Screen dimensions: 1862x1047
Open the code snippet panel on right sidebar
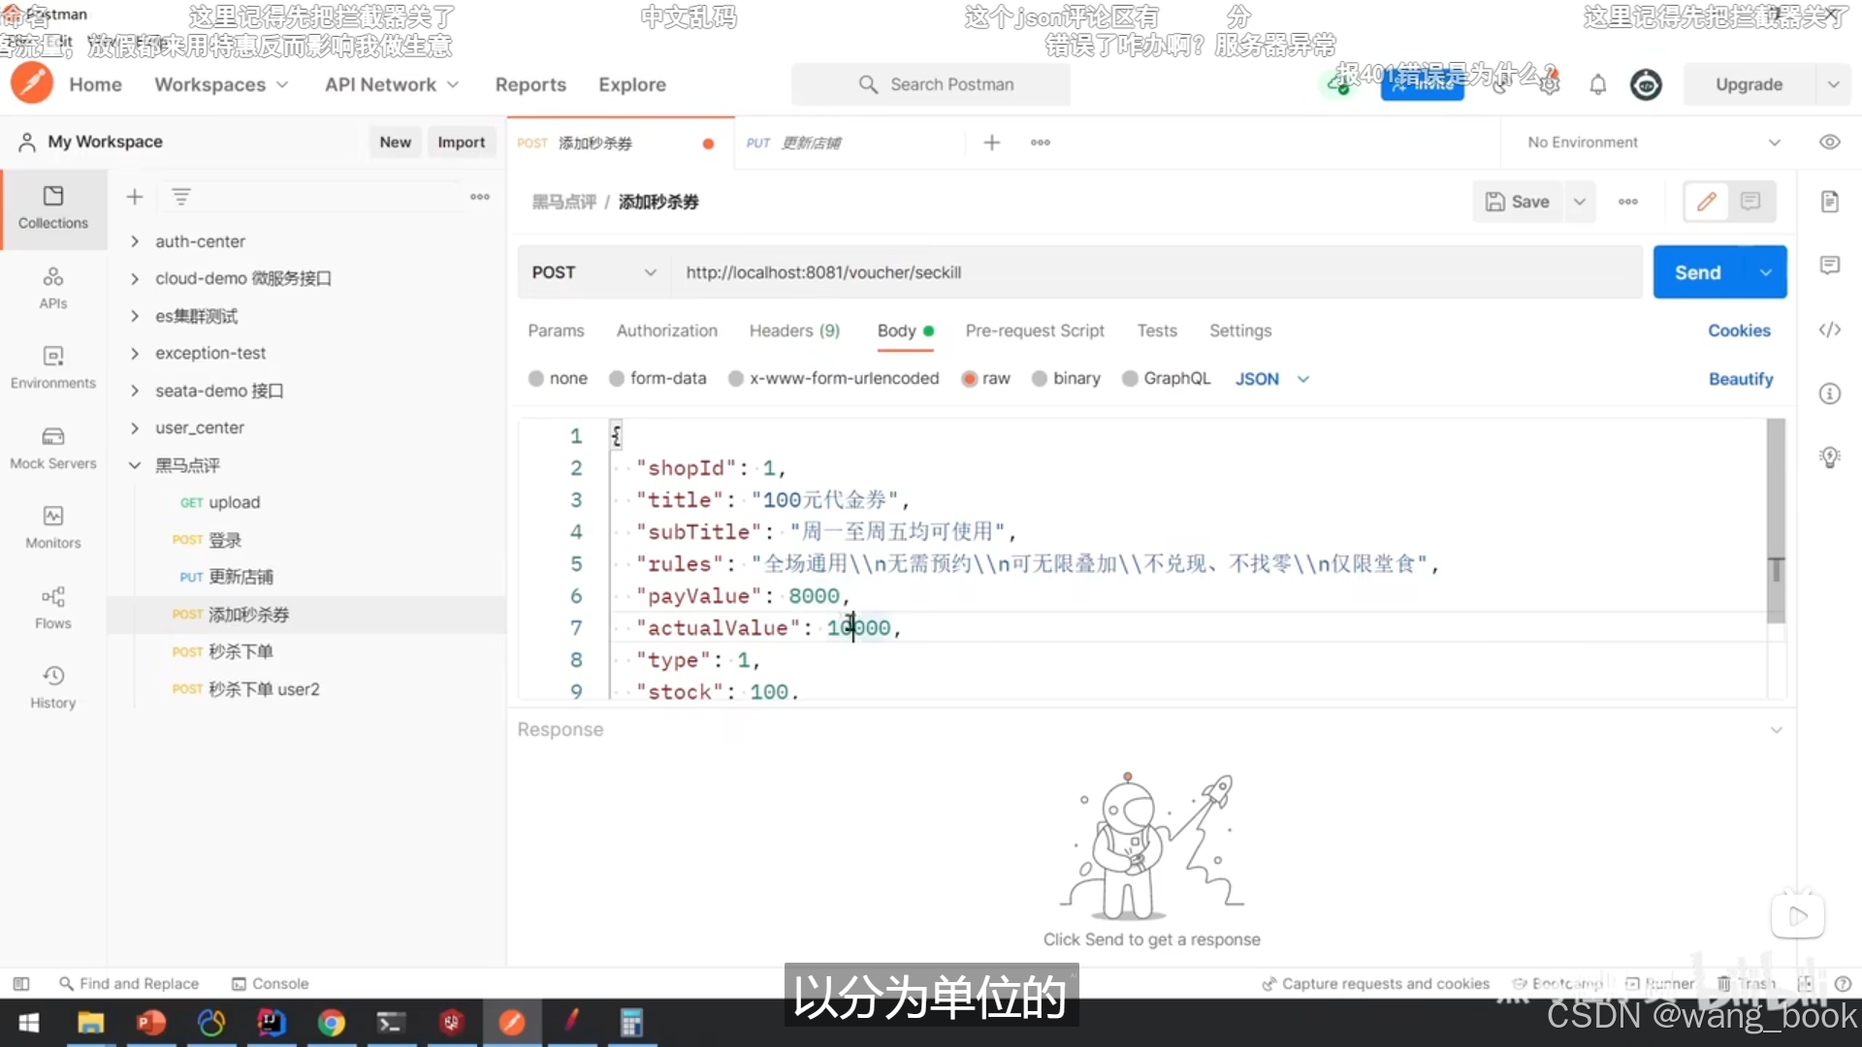pyautogui.click(x=1831, y=330)
